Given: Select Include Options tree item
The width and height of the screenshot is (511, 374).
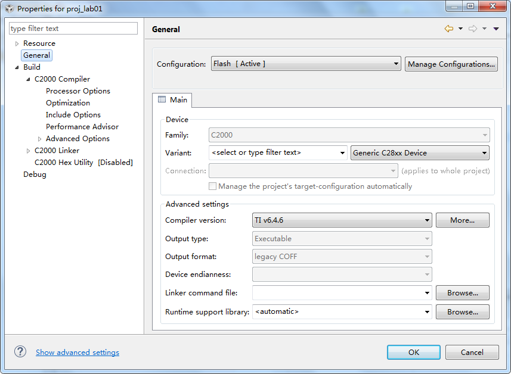Looking at the screenshot, I should click(73, 115).
